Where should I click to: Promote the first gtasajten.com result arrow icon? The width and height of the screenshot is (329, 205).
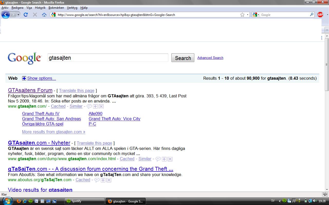95,106
